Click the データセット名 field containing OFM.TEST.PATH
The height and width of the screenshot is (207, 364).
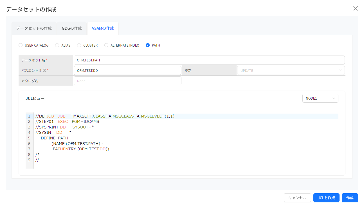(209, 60)
